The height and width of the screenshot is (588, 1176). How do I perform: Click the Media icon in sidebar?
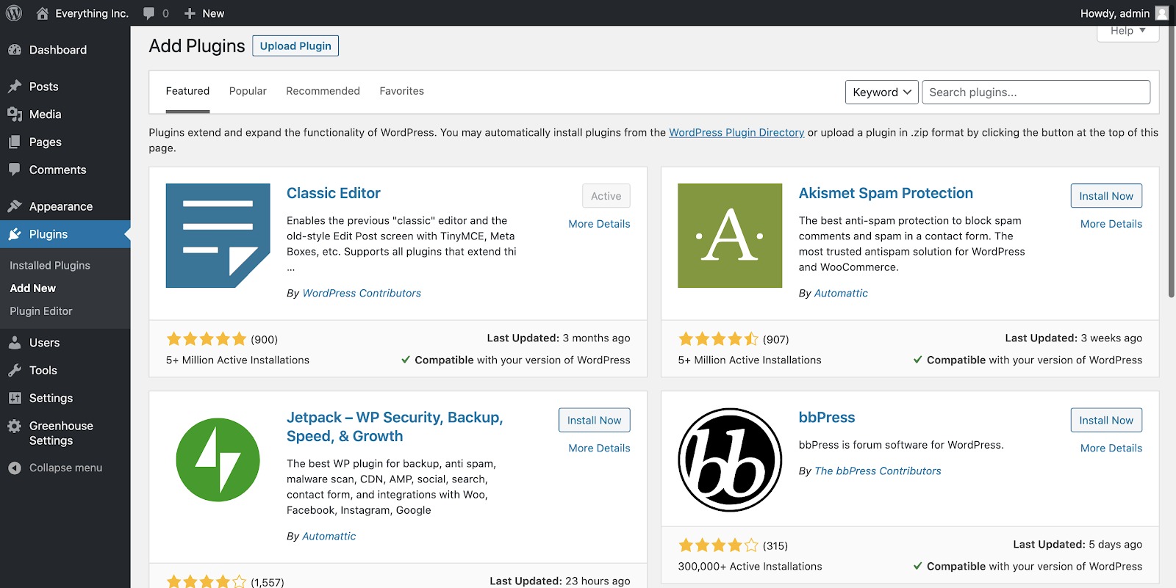coord(15,115)
